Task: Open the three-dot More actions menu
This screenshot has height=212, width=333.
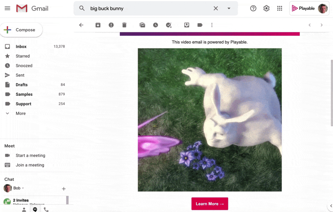Action: (212, 25)
